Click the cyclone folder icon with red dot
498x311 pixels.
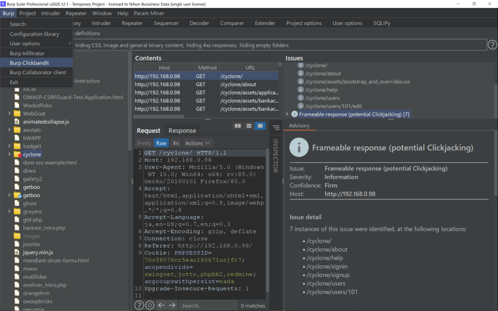click(x=17, y=154)
